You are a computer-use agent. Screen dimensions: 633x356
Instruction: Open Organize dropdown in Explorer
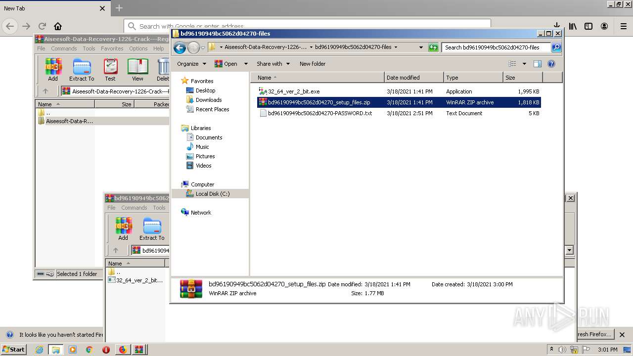coord(191,64)
